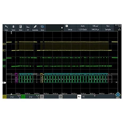Click decoded 'R' byte at Rohde start
The height and width of the screenshot is (123, 123).
pyautogui.click(x=46, y=79)
